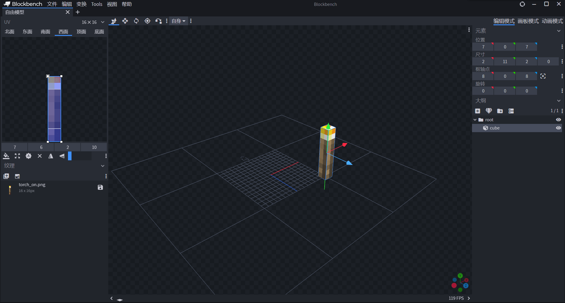
Task: Switch to 北面 UV face tab
Action: (x=9, y=32)
